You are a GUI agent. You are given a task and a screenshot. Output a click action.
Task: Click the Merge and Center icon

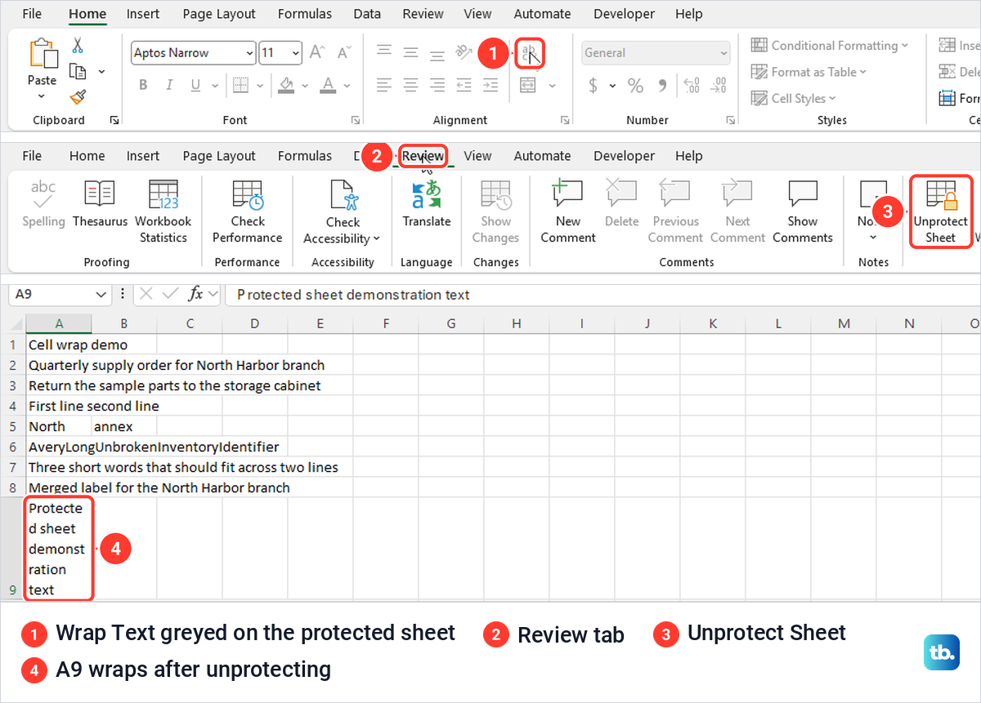[x=529, y=85]
